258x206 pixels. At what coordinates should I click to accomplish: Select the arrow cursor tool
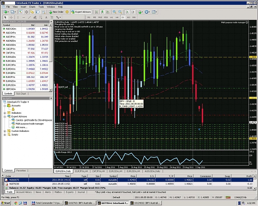[5, 17]
